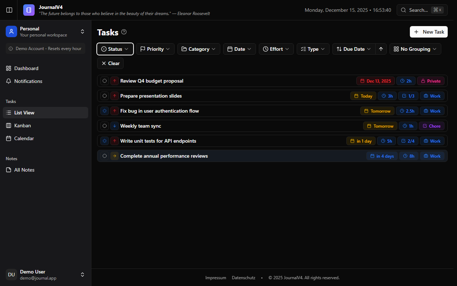Open All Notes using the note icon
Image resolution: width=457 pixels, height=286 pixels.
(x=9, y=170)
